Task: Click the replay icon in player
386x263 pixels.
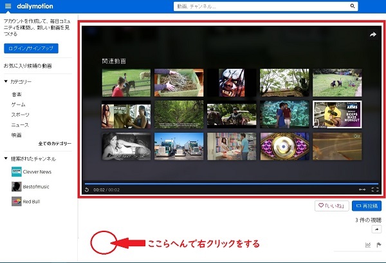Action: coord(87,190)
